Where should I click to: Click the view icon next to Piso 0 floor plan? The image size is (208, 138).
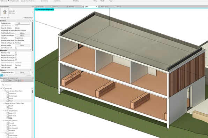click(x=8, y=98)
